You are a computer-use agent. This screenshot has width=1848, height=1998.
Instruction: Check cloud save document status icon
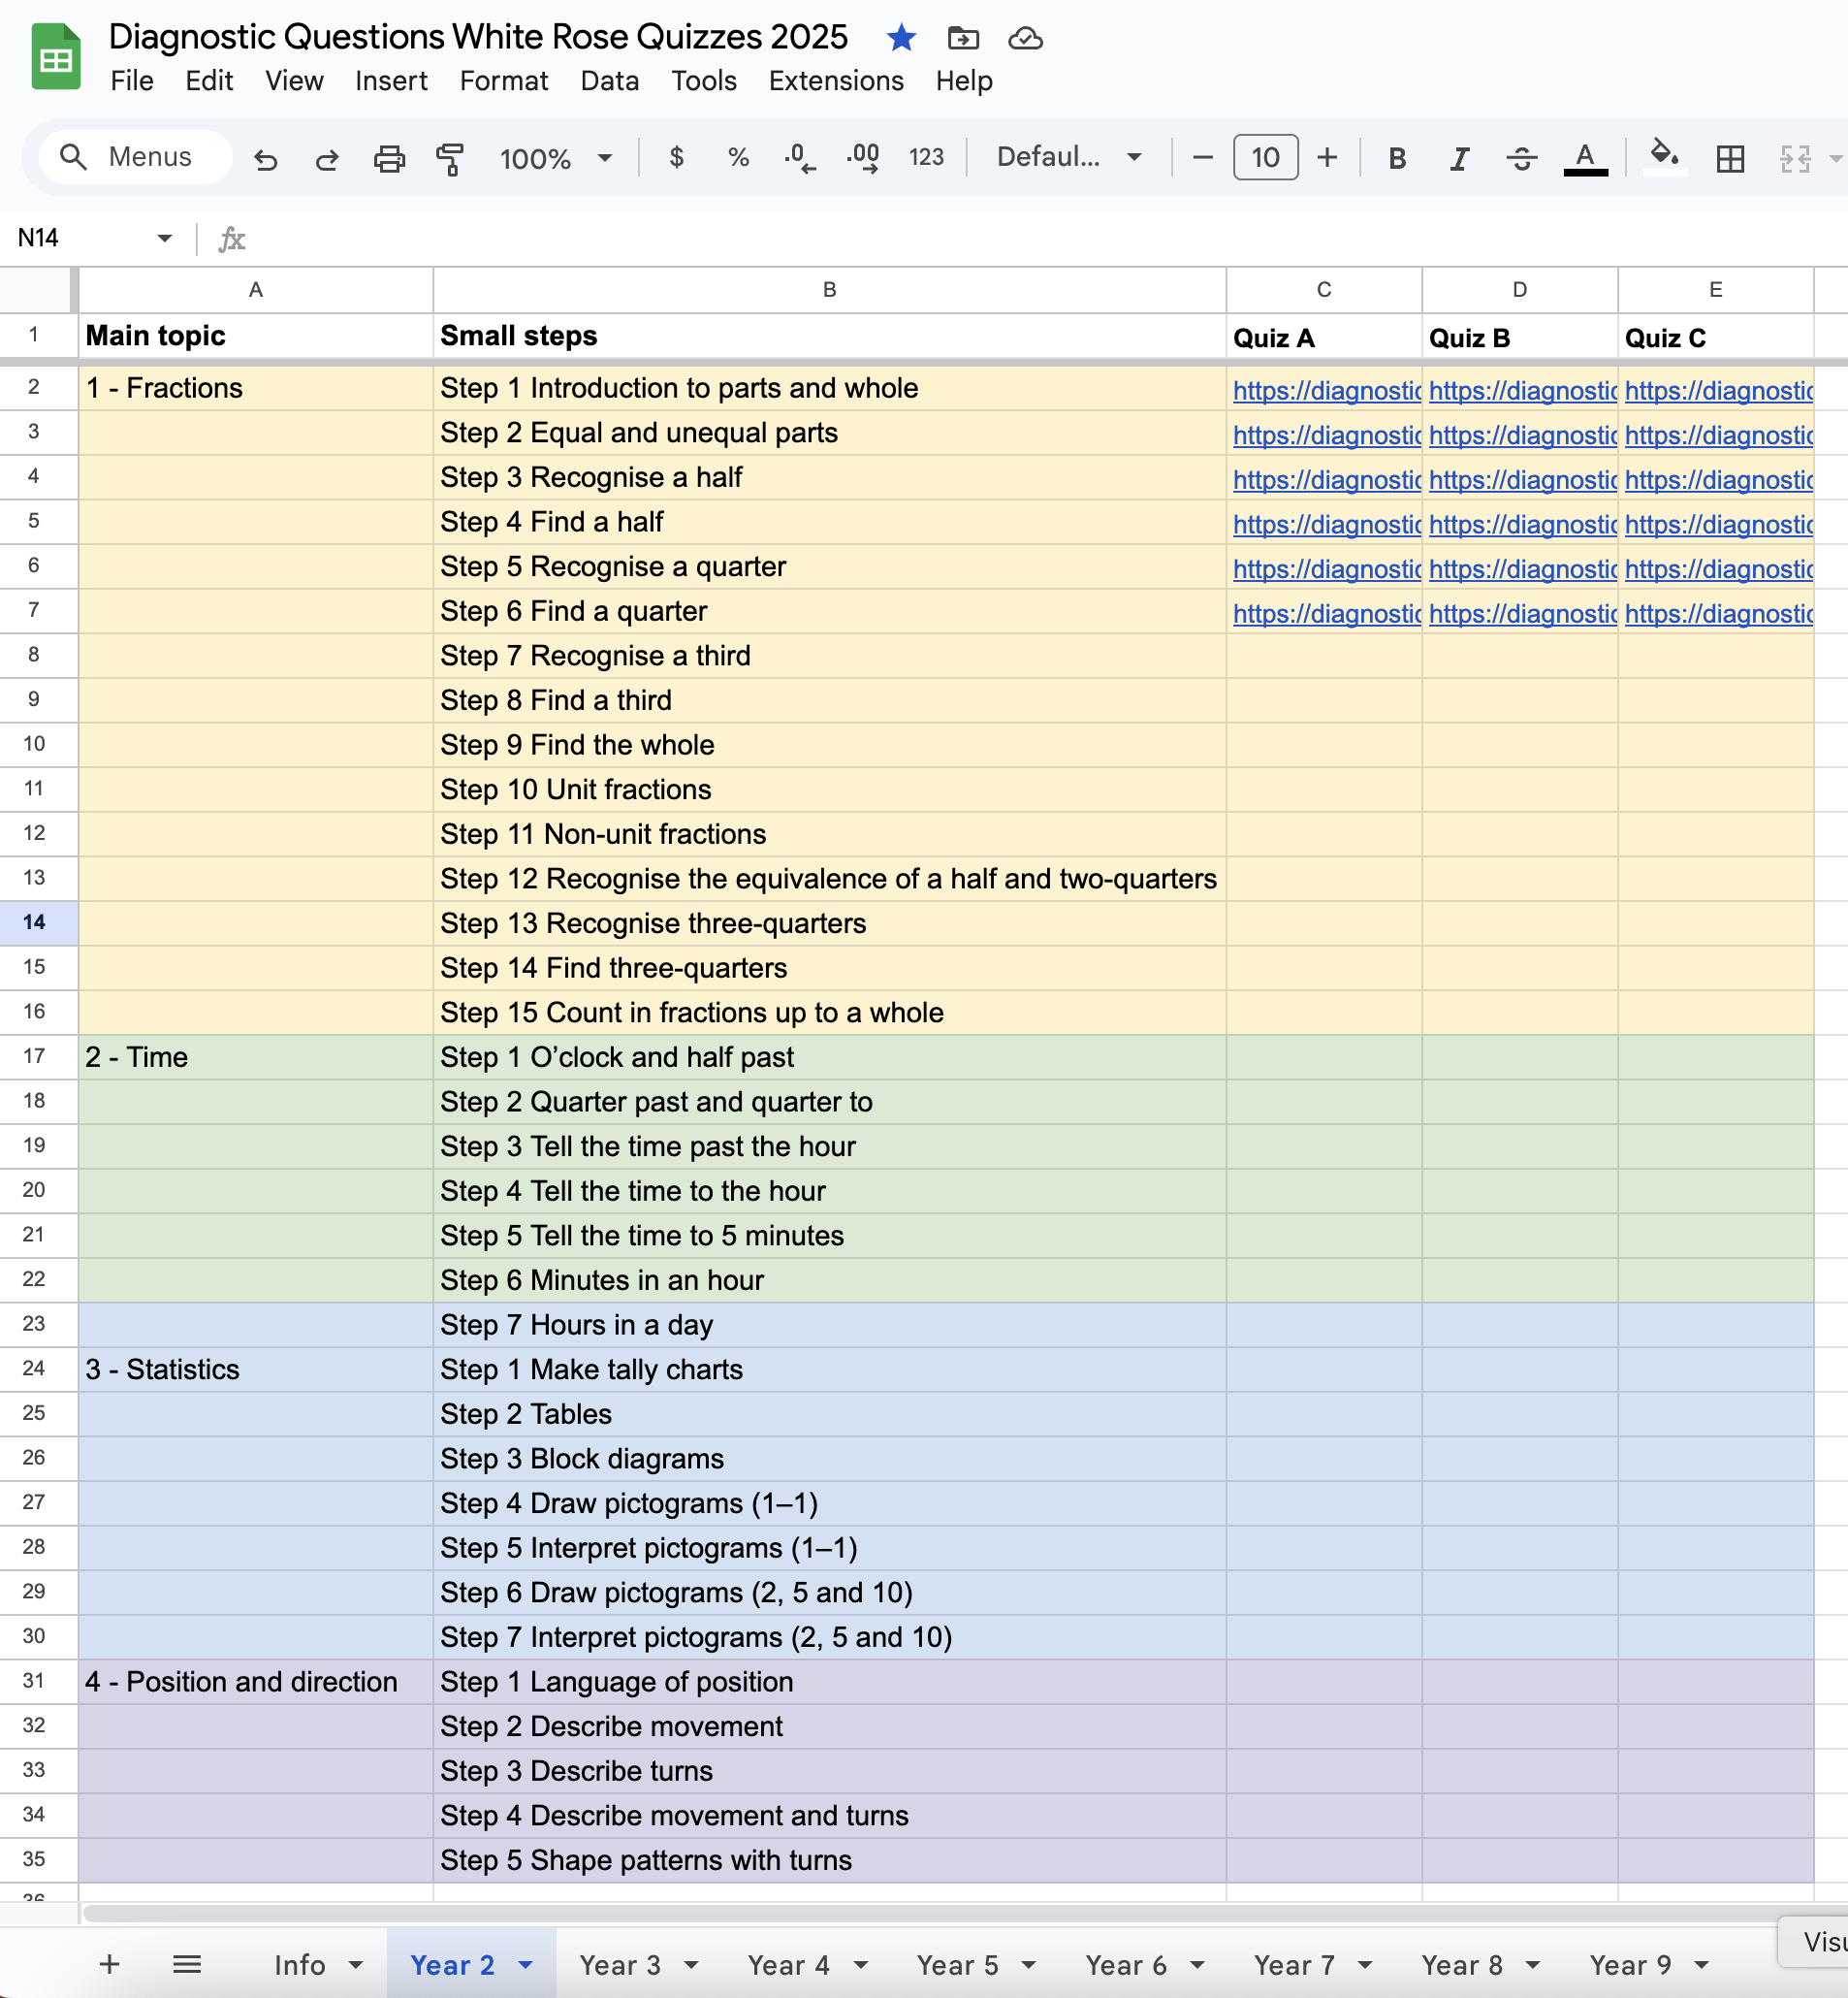pos(1025,38)
